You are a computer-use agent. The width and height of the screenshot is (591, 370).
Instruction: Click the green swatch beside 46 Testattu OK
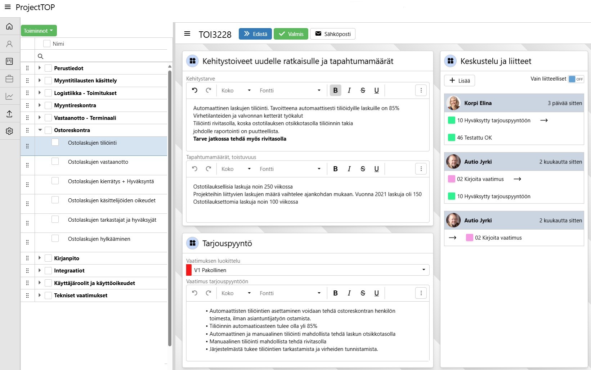[x=451, y=137]
